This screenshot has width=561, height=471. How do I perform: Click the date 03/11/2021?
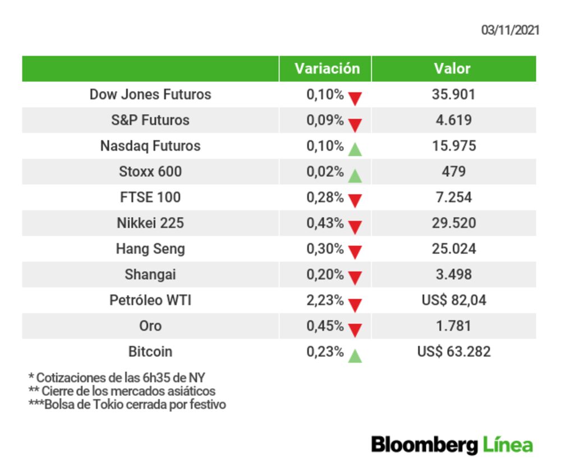pyautogui.click(x=510, y=30)
